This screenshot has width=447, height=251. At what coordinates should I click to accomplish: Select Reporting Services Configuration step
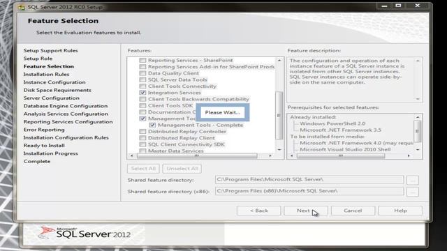point(68,122)
